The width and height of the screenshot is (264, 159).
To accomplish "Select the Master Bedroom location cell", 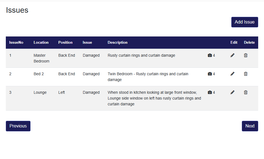I will click(x=41, y=58).
